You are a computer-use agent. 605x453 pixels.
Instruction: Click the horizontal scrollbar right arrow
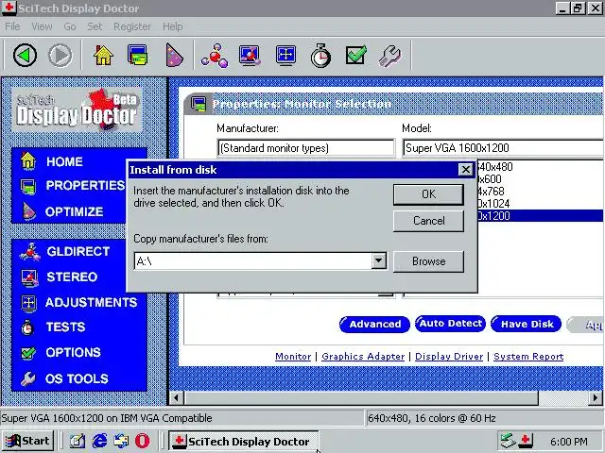pyautogui.click(x=596, y=397)
